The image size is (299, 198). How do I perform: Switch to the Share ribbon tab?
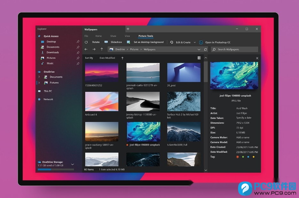tap(113, 36)
